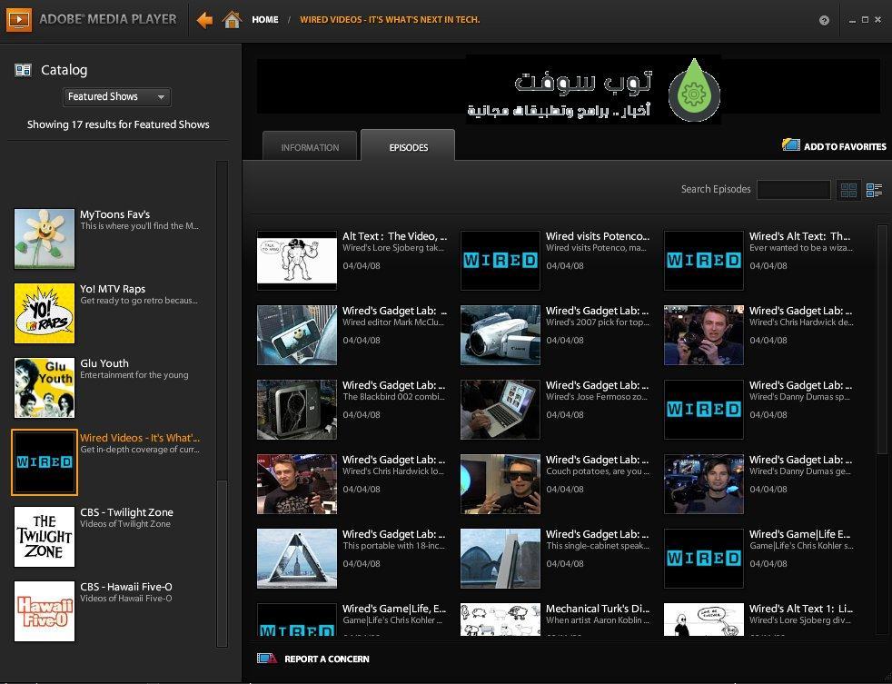Click the Glu Youth title

coord(104,363)
